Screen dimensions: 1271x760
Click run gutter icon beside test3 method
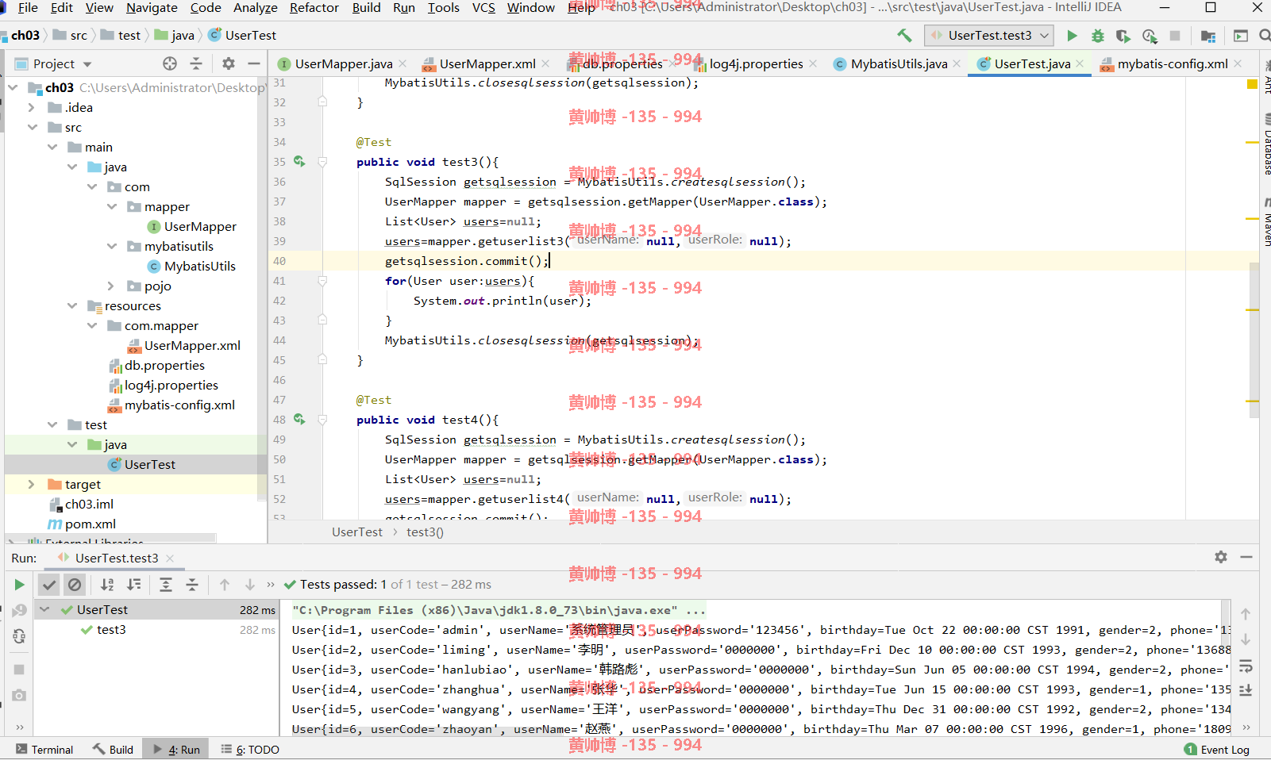[x=299, y=161]
